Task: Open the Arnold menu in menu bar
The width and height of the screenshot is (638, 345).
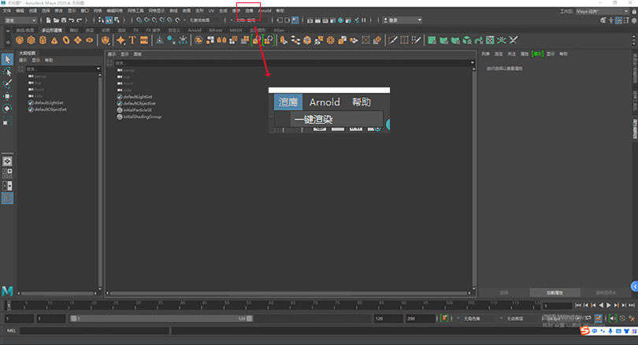Action: (264, 11)
